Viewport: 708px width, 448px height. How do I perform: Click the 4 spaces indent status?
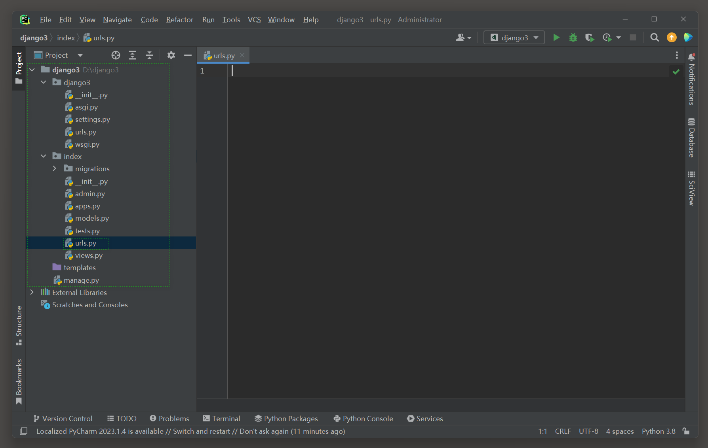point(620,431)
